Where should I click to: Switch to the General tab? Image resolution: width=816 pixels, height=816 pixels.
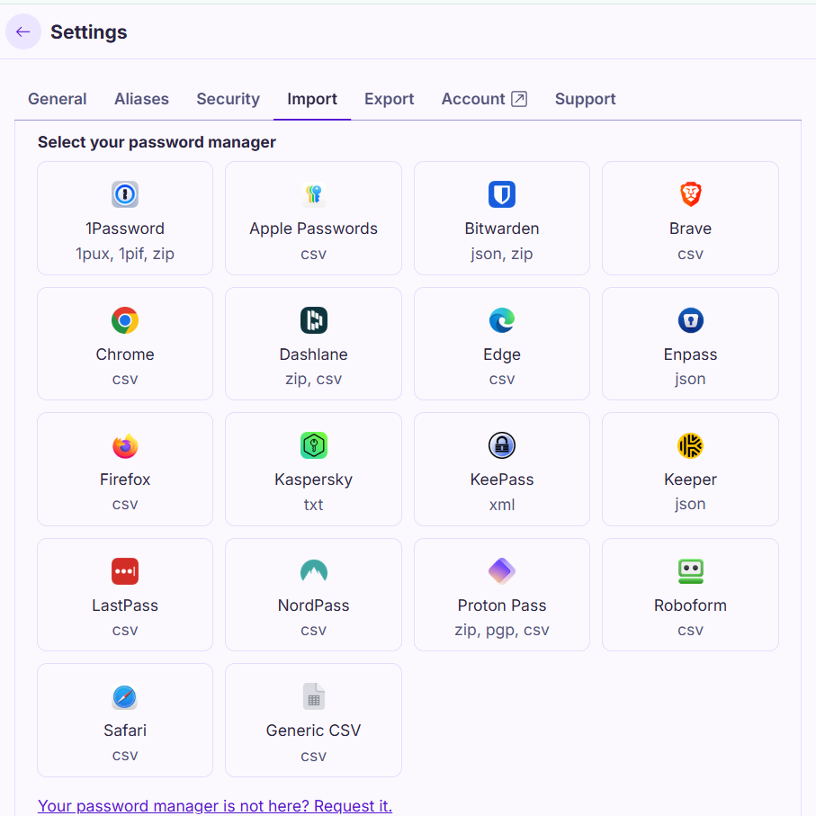click(58, 99)
